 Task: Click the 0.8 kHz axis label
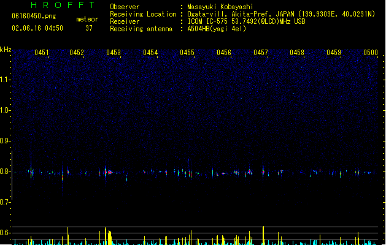tap(6, 171)
